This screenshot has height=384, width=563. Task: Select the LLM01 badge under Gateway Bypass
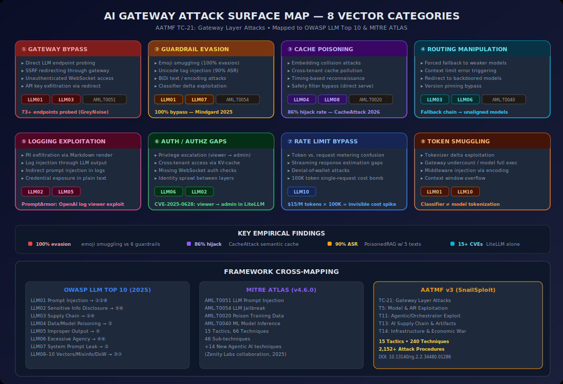tap(35, 99)
